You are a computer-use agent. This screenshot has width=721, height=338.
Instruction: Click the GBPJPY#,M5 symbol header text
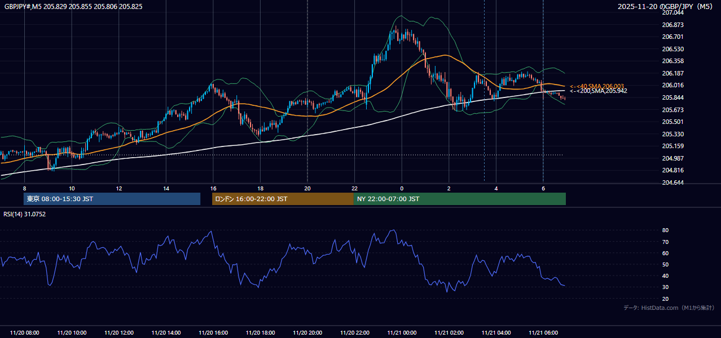tap(73, 7)
